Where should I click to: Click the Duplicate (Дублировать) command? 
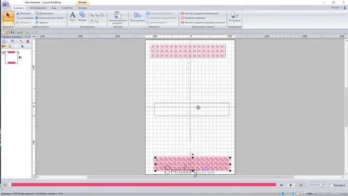pyautogui.click(x=44, y=13)
